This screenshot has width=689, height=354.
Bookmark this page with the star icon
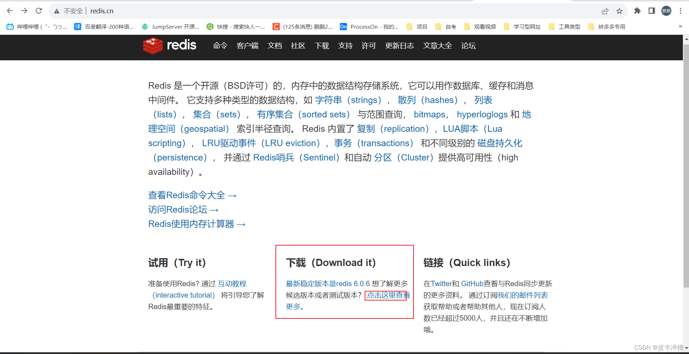tap(619, 11)
